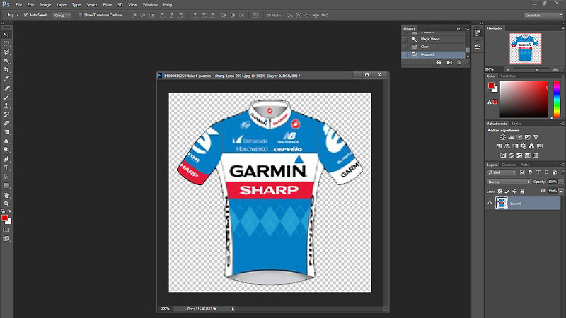Image resolution: width=566 pixels, height=318 pixels.
Task: Add a Photo Filter adjustment
Action: point(524,146)
